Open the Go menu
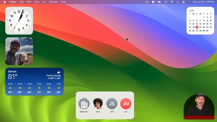The image size is (217, 122). coord(44,2)
